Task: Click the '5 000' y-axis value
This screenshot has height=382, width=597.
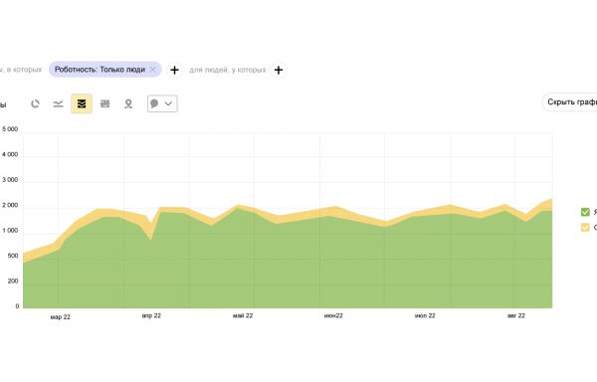Action: click(x=10, y=129)
